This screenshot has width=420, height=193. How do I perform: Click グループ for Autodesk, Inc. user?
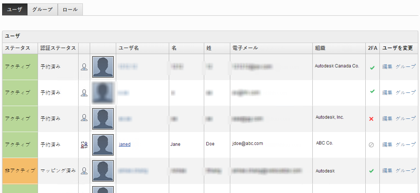tap(405, 118)
